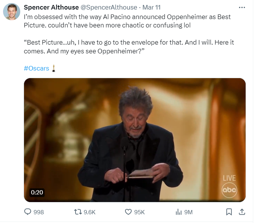Viewport: 254px width, 223px height.
Task: Like the tweet with heart icon
Action: pyautogui.click(x=129, y=212)
